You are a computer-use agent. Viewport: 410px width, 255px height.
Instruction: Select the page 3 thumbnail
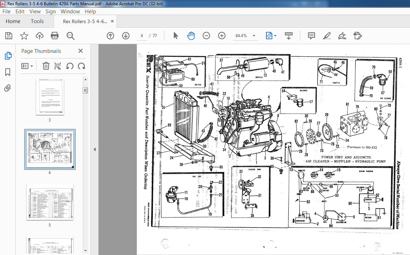coord(50,97)
